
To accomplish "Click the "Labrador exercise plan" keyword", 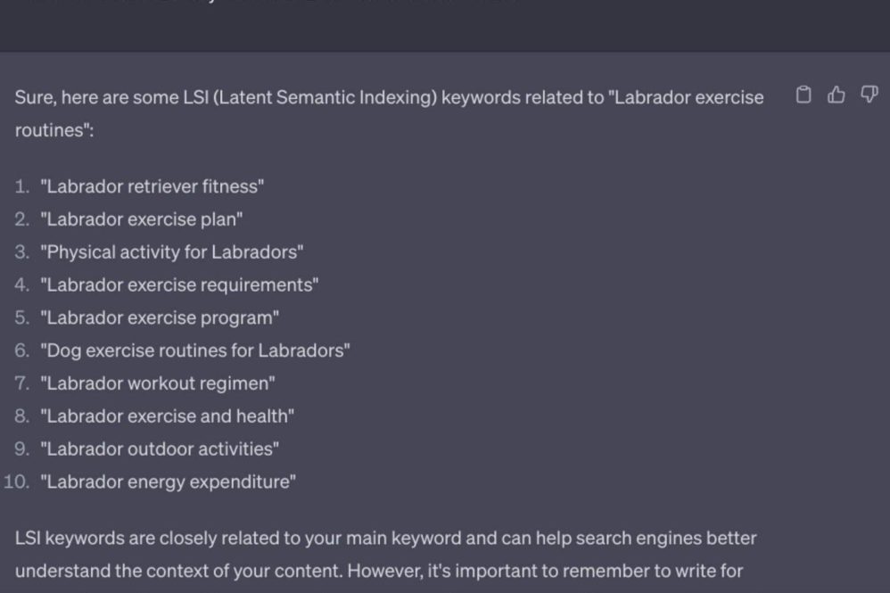I will coord(141,219).
